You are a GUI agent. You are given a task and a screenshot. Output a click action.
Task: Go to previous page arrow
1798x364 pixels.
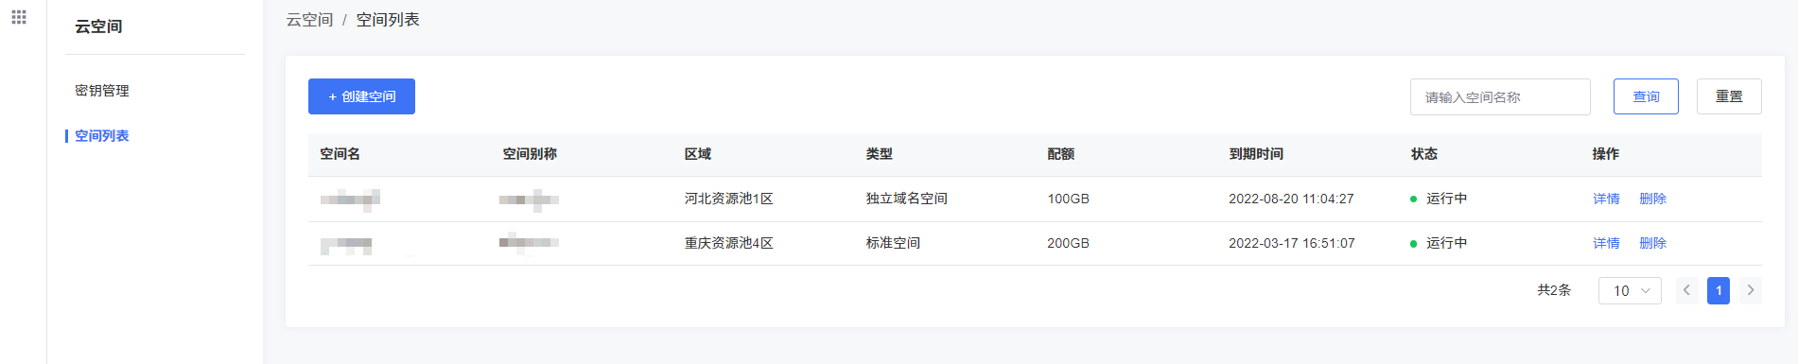1686,290
